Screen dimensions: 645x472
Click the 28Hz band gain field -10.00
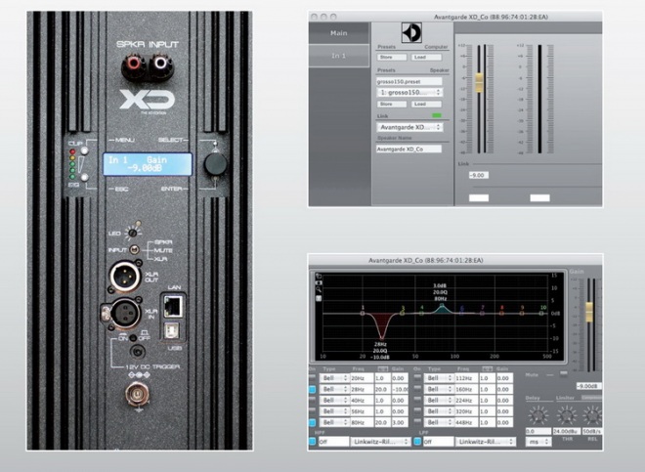400,389
